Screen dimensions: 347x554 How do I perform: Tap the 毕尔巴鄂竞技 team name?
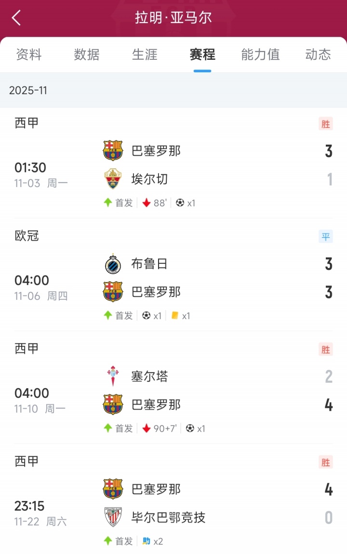169,517
